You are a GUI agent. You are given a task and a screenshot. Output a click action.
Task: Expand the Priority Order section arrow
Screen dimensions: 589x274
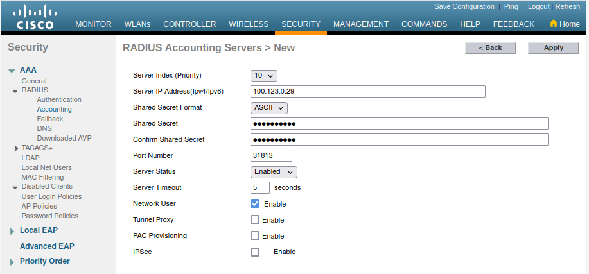tap(12, 262)
